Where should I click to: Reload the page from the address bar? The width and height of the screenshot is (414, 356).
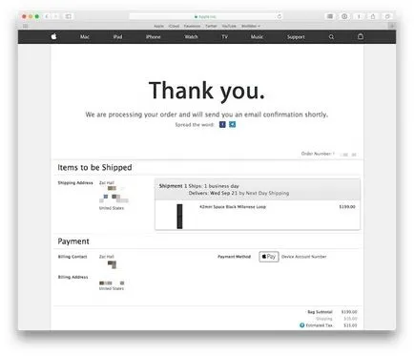coord(279,16)
